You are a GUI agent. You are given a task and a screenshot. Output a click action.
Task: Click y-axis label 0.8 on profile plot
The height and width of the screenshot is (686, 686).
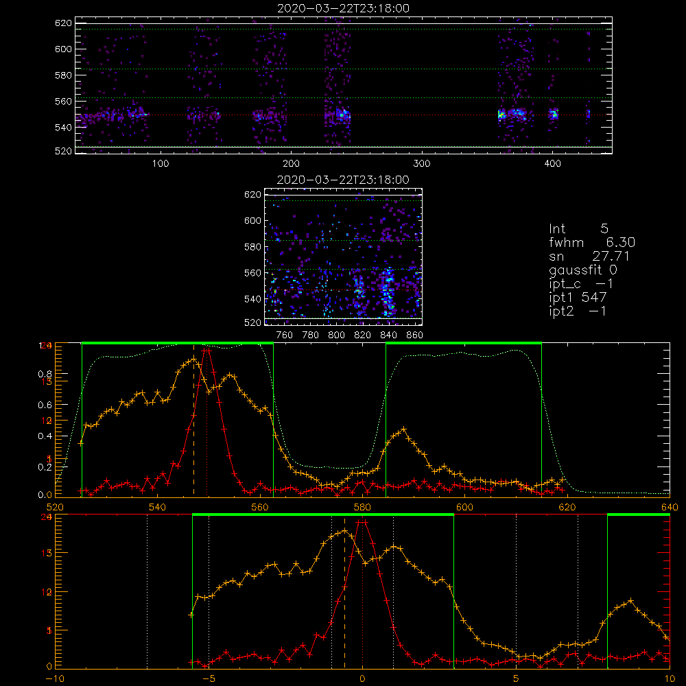[45, 374]
